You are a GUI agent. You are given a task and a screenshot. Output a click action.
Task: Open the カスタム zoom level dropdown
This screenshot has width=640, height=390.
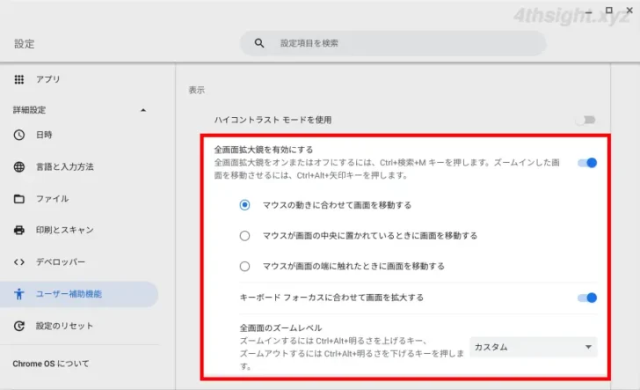pos(533,347)
